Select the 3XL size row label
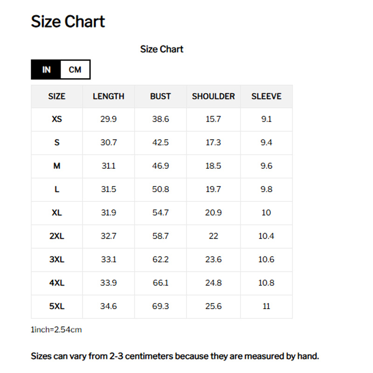 click(x=57, y=259)
